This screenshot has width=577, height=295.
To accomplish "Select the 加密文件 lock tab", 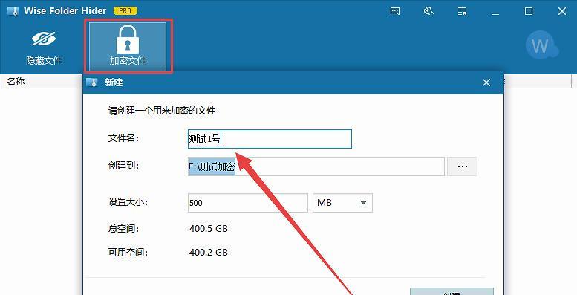I will click(x=128, y=46).
